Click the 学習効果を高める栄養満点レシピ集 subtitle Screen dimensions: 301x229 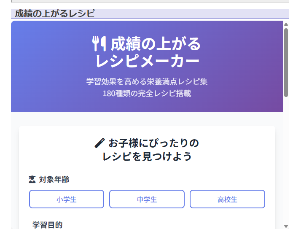tap(147, 81)
